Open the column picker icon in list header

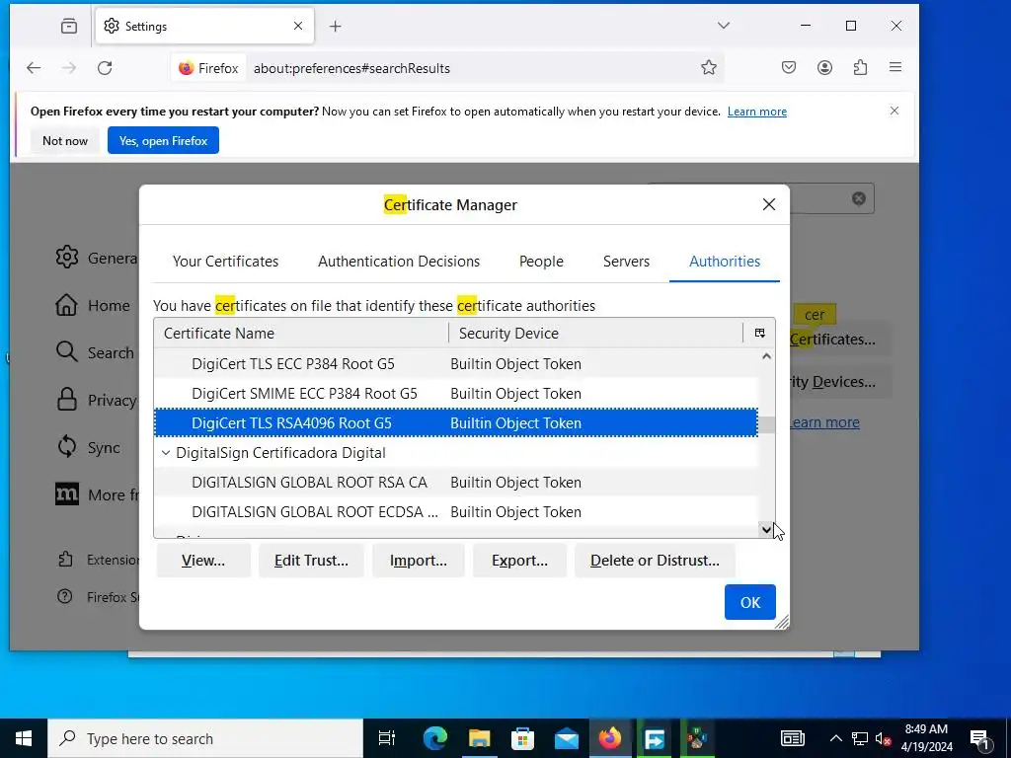(759, 334)
